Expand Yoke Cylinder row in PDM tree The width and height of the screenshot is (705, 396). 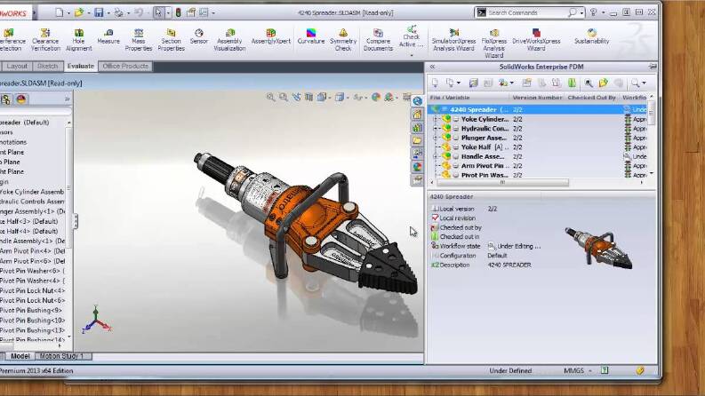tap(435, 119)
